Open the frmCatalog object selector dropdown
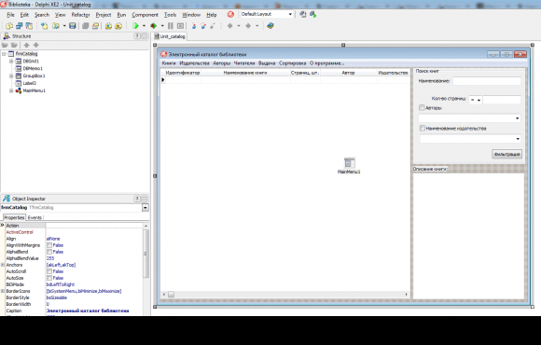Screen dimensions: 541x345 pos(146,207)
